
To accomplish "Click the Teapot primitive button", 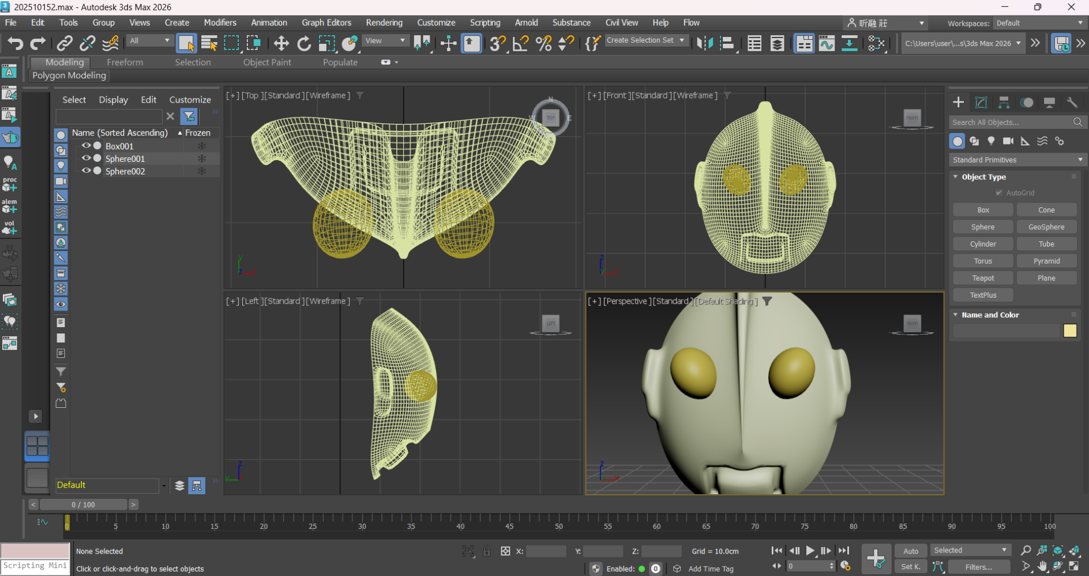I will 983,278.
